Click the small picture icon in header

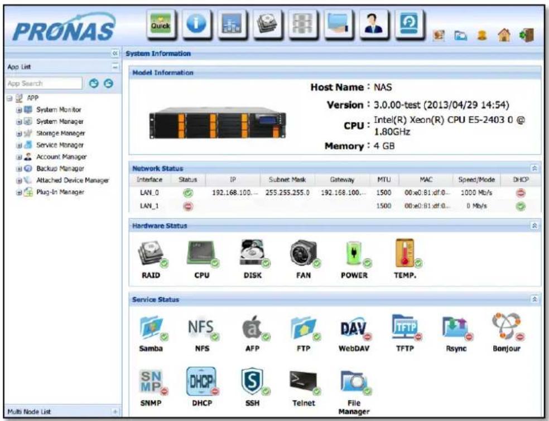[x=439, y=35]
